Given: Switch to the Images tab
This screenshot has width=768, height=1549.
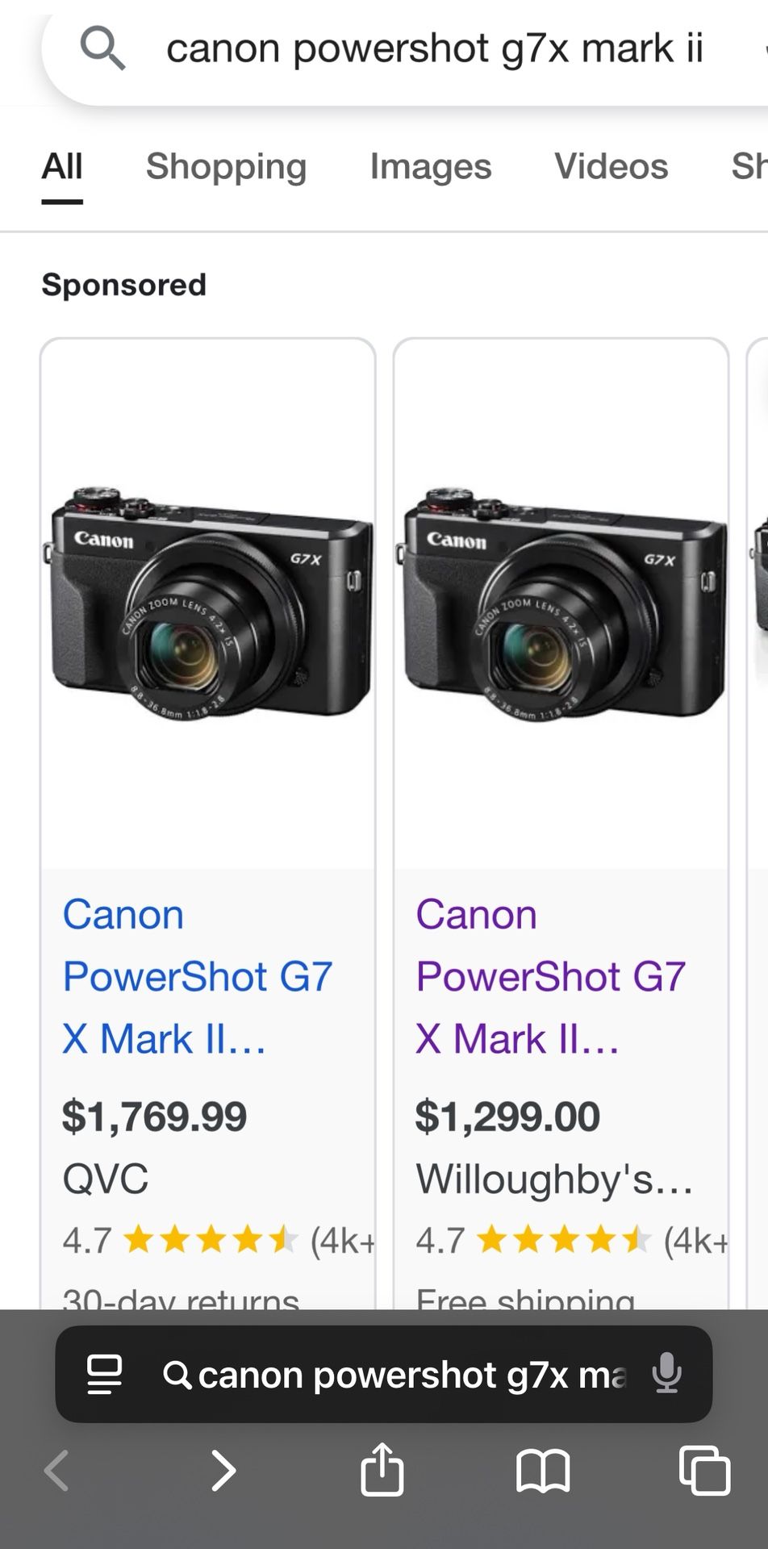Looking at the screenshot, I should [x=430, y=167].
